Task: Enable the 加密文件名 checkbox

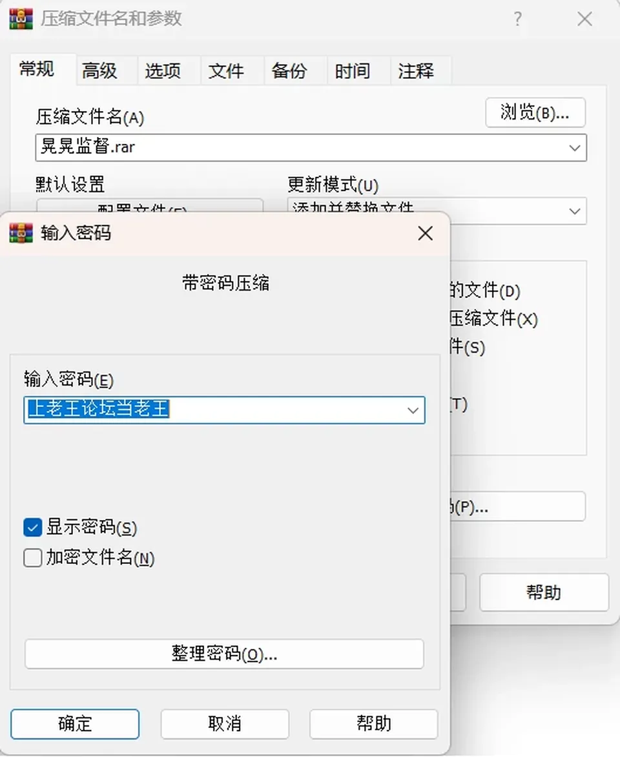Action: point(33,557)
